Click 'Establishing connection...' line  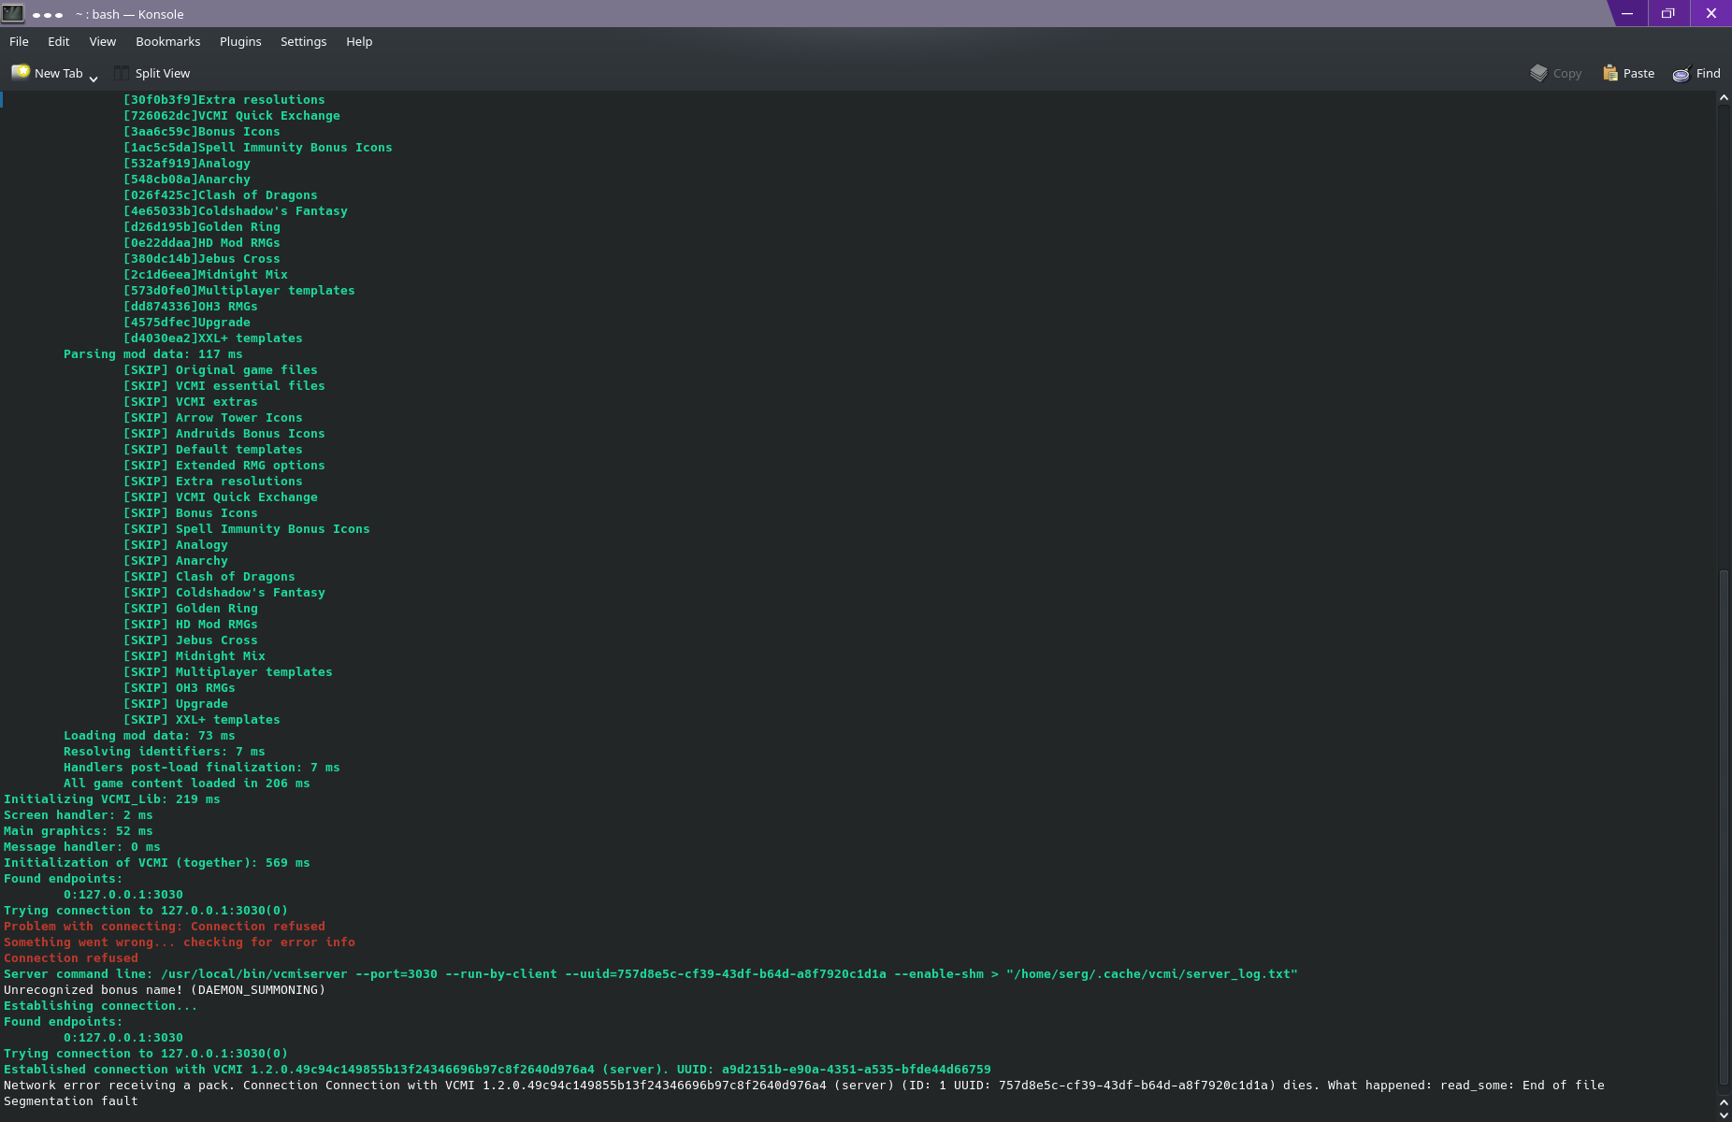[101, 1006]
